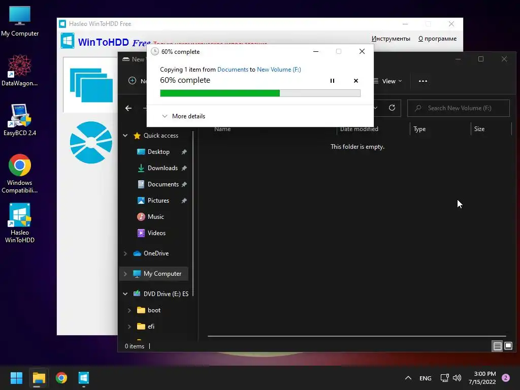Screen dimensions: 520x390
Task: Select the stacked windows icon in WinToHDD
Action: tap(91, 85)
